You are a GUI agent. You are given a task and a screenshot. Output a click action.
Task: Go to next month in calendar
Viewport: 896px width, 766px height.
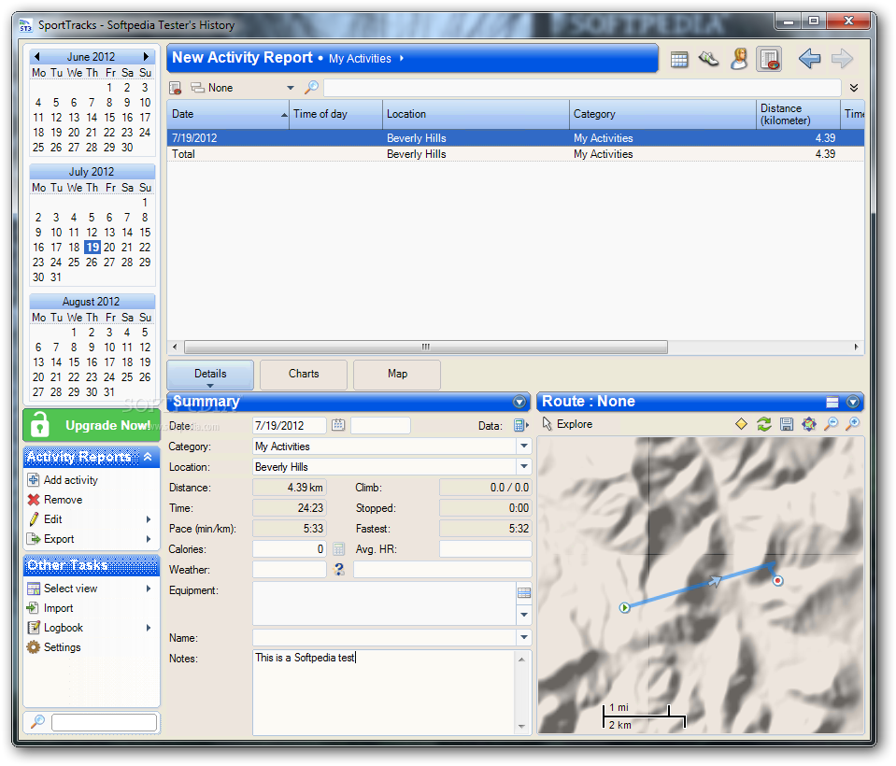146,57
